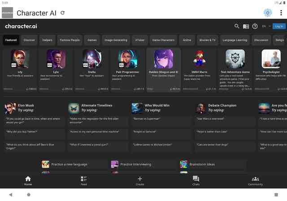
Task: Open the Games category tab
Action: 92,40
